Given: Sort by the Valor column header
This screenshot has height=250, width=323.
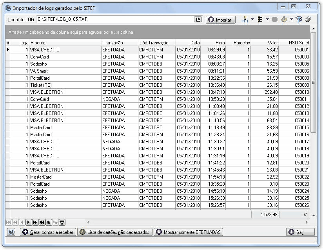Looking at the screenshot, I should coord(265,43).
